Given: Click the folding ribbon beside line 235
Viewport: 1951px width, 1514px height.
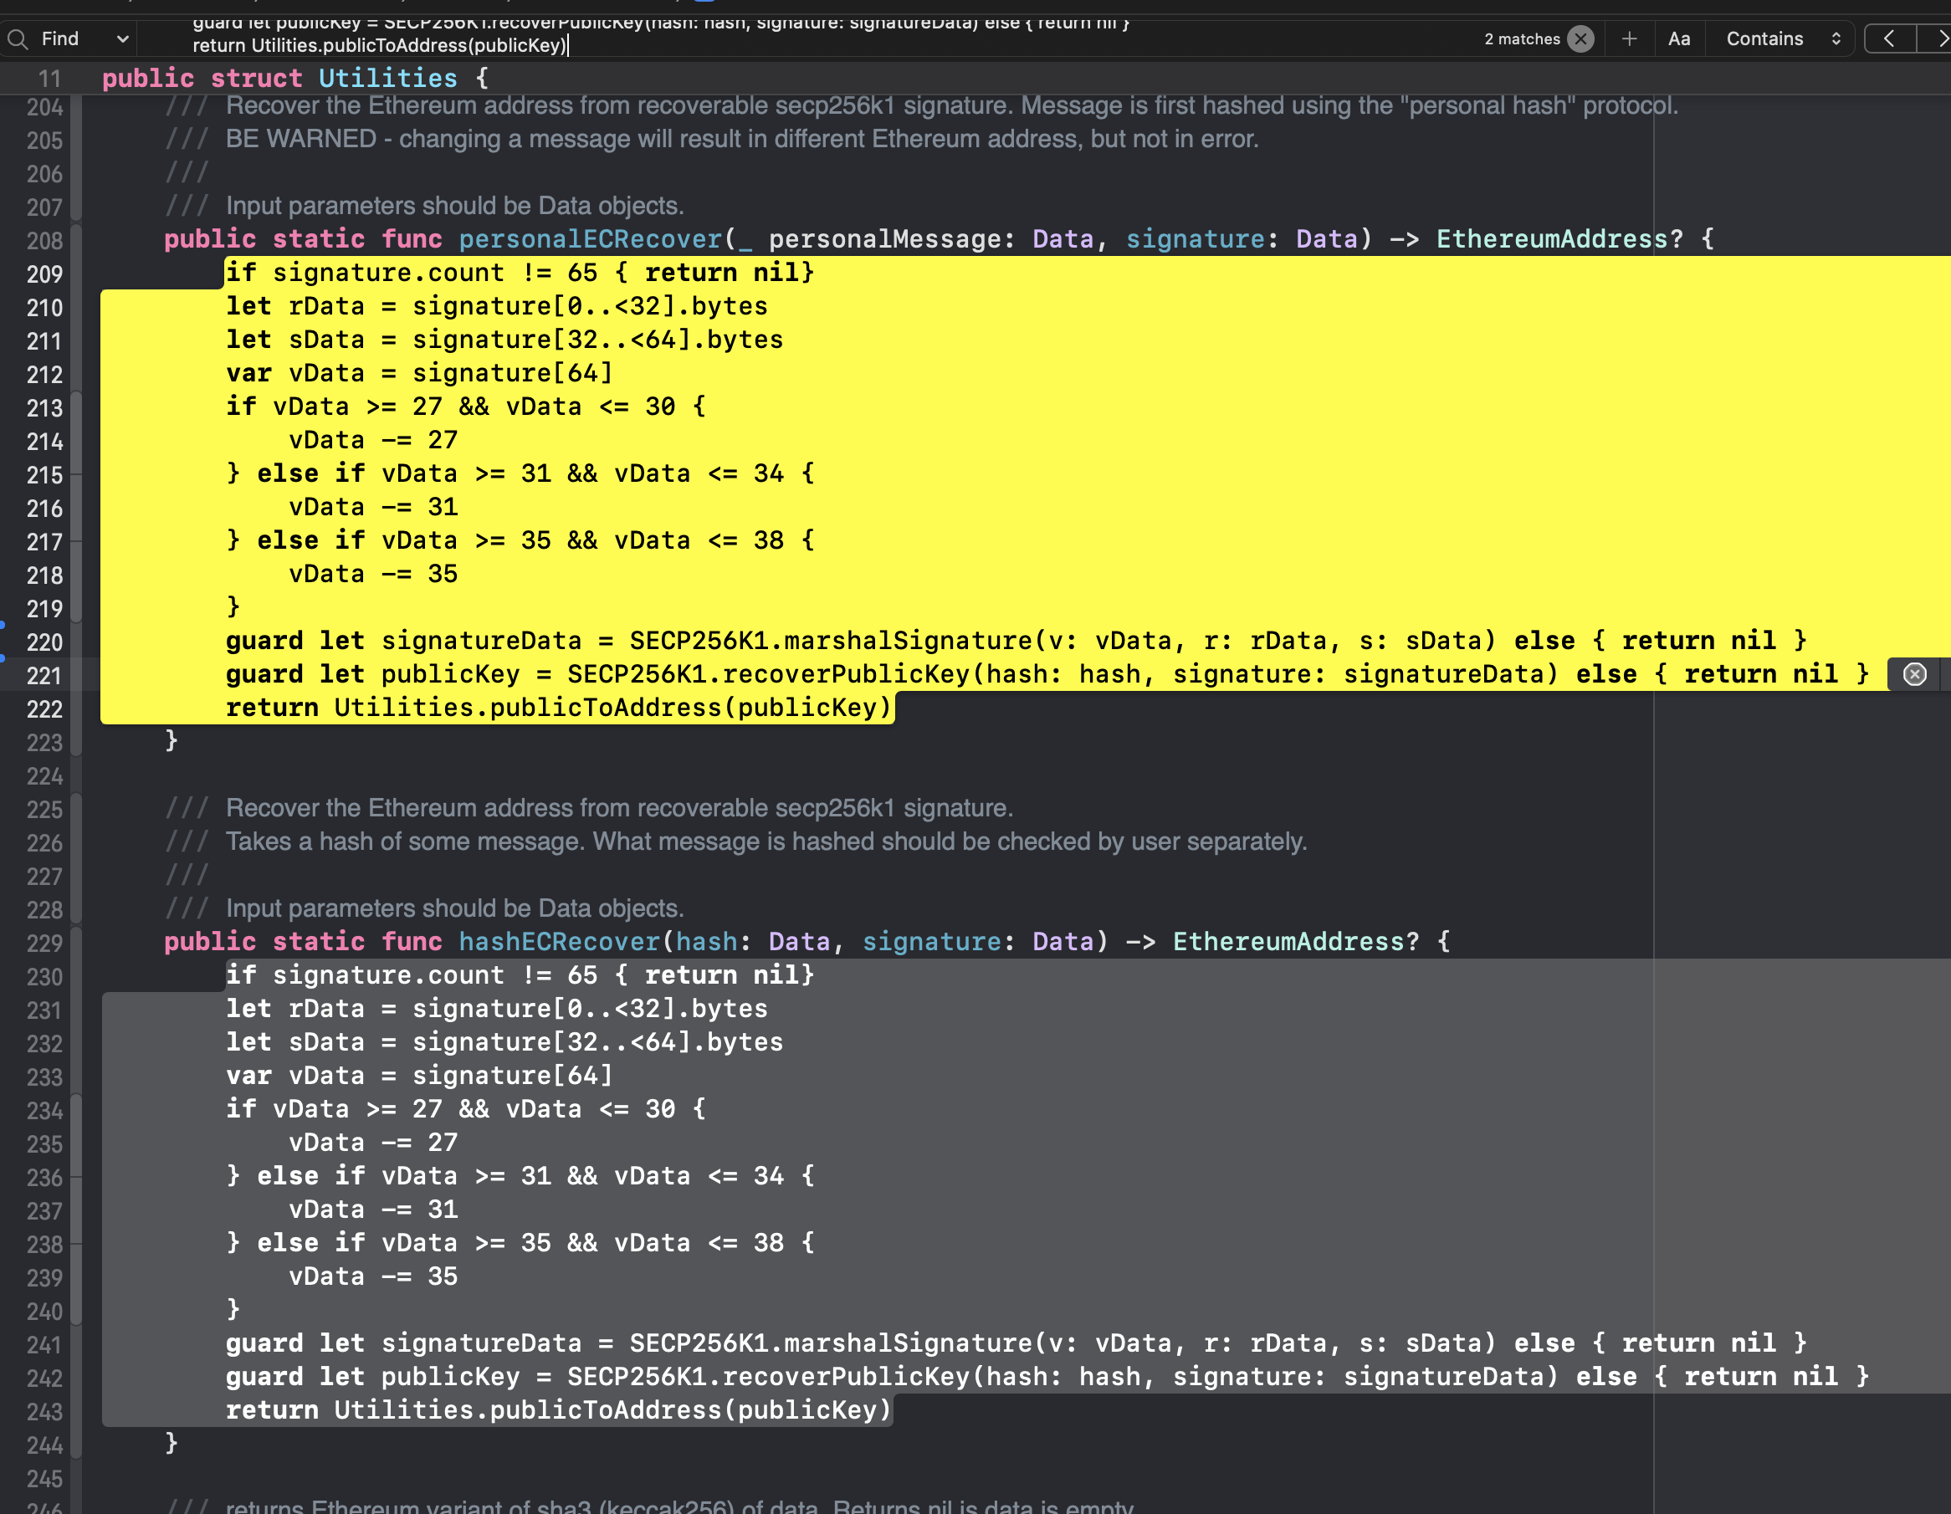Looking at the screenshot, I should [77, 1143].
